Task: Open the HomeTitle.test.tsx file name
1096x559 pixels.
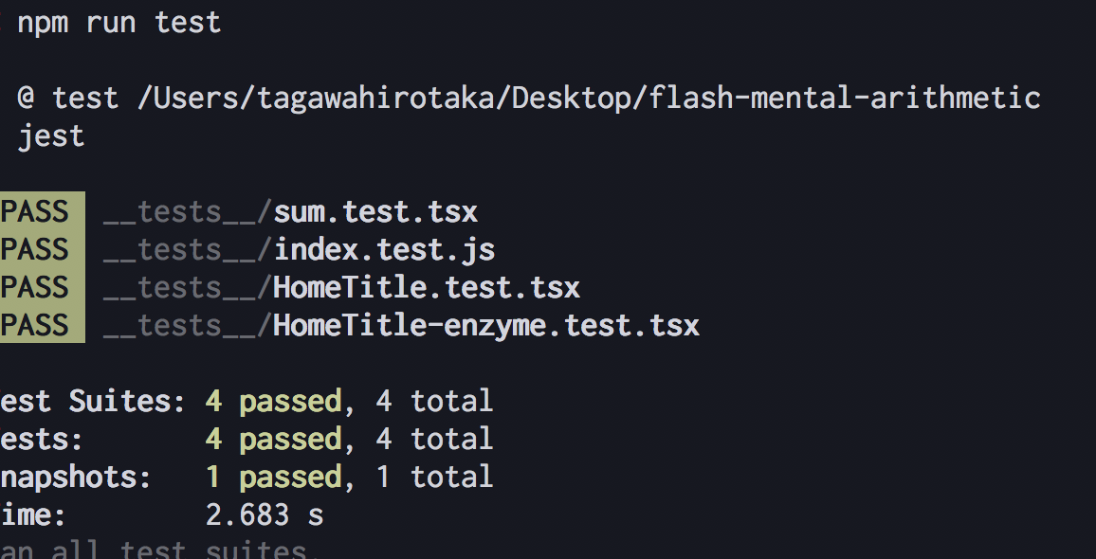Action: 427,286
